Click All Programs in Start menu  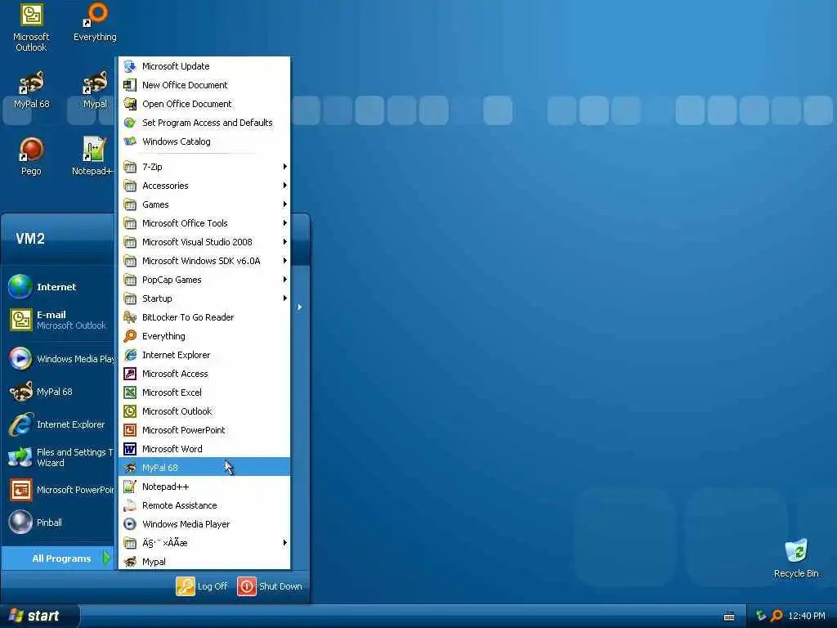(x=58, y=558)
